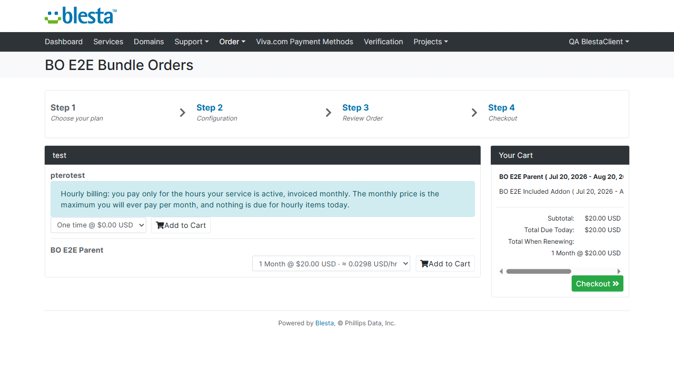Click the chevron arrow after Step 2
Image resolution: width=674 pixels, height=379 pixels.
click(x=329, y=113)
